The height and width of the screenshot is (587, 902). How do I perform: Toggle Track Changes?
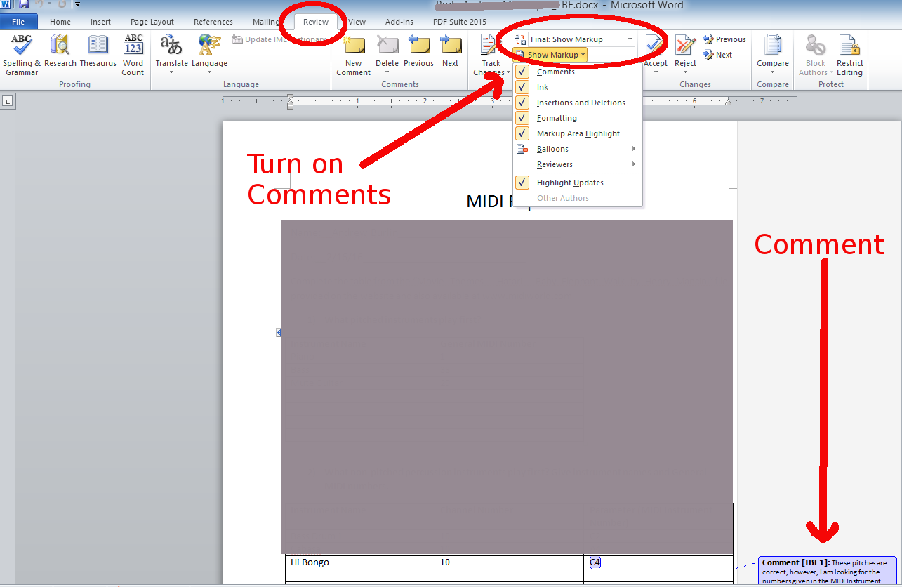click(491, 55)
